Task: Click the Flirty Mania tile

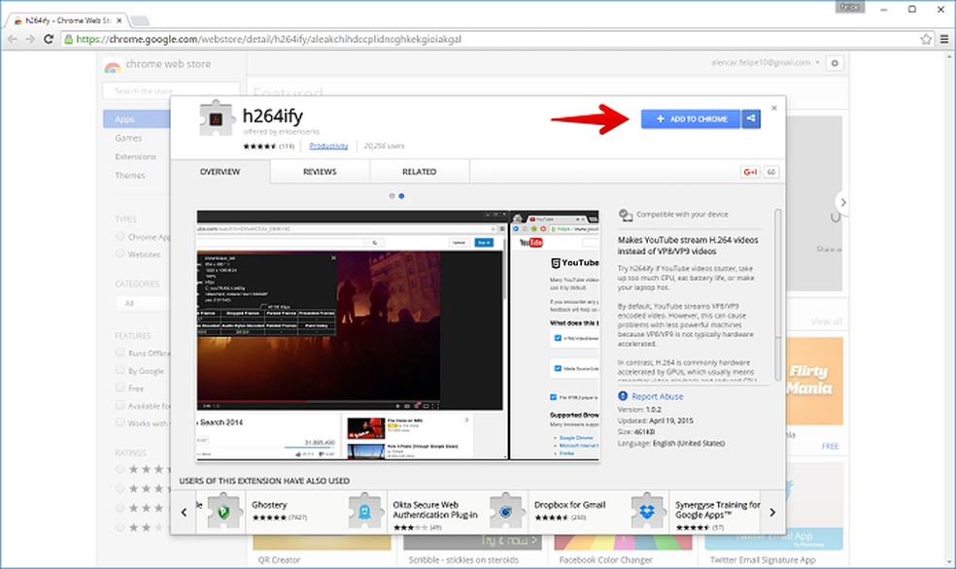Action: click(x=814, y=382)
